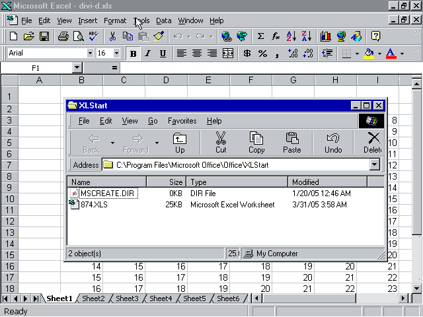423x317 pixels.
Task: Click Merge and Center icon
Action: [228, 53]
